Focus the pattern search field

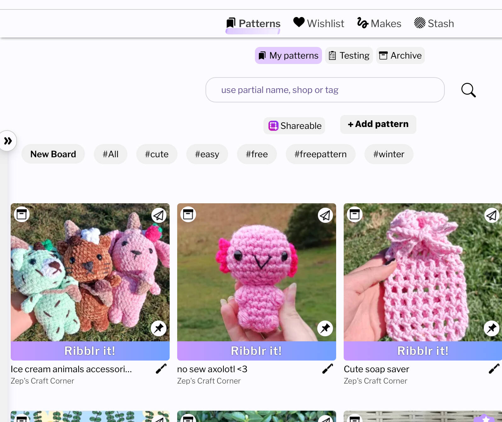[325, 90]
